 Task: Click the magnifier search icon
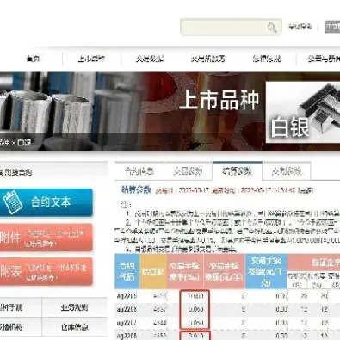(x=272, y=28)
